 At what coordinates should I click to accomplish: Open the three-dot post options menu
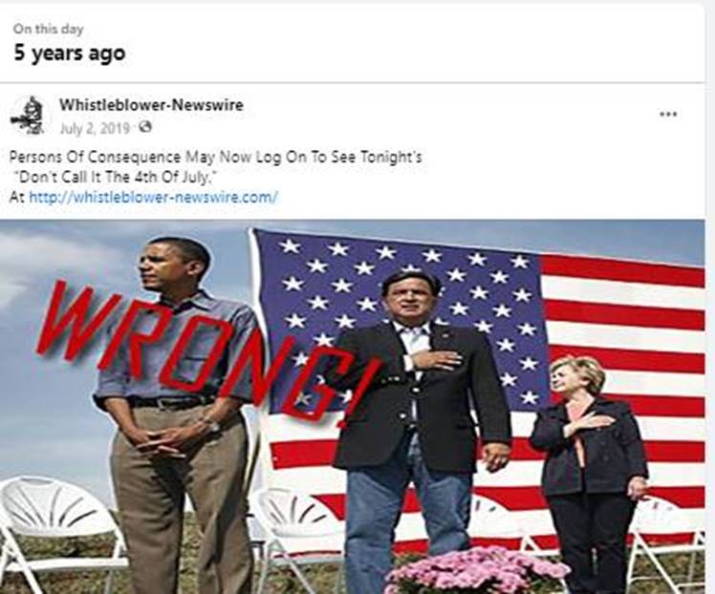[x=668, y=114]
